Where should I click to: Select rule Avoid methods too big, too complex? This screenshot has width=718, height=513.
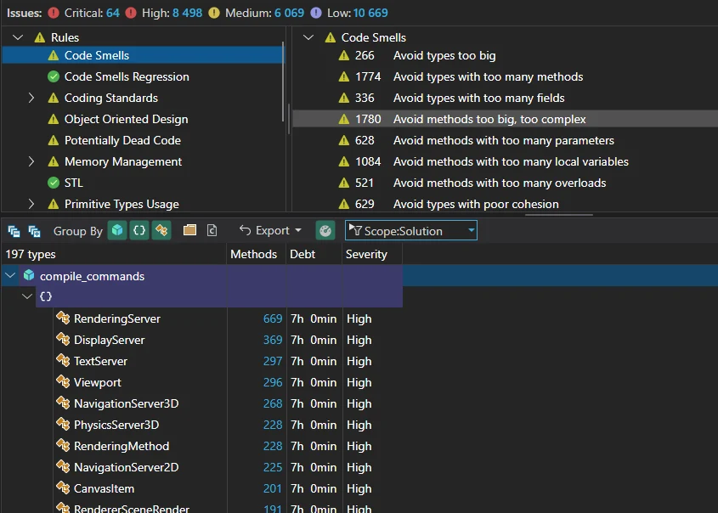[504, 119]
